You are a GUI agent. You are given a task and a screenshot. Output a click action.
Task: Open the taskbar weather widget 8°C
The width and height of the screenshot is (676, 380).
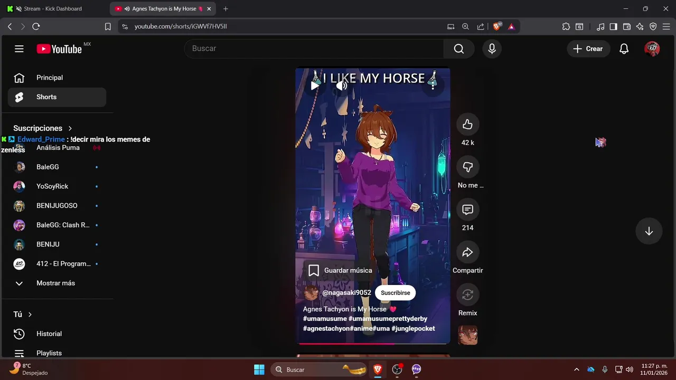29,369
